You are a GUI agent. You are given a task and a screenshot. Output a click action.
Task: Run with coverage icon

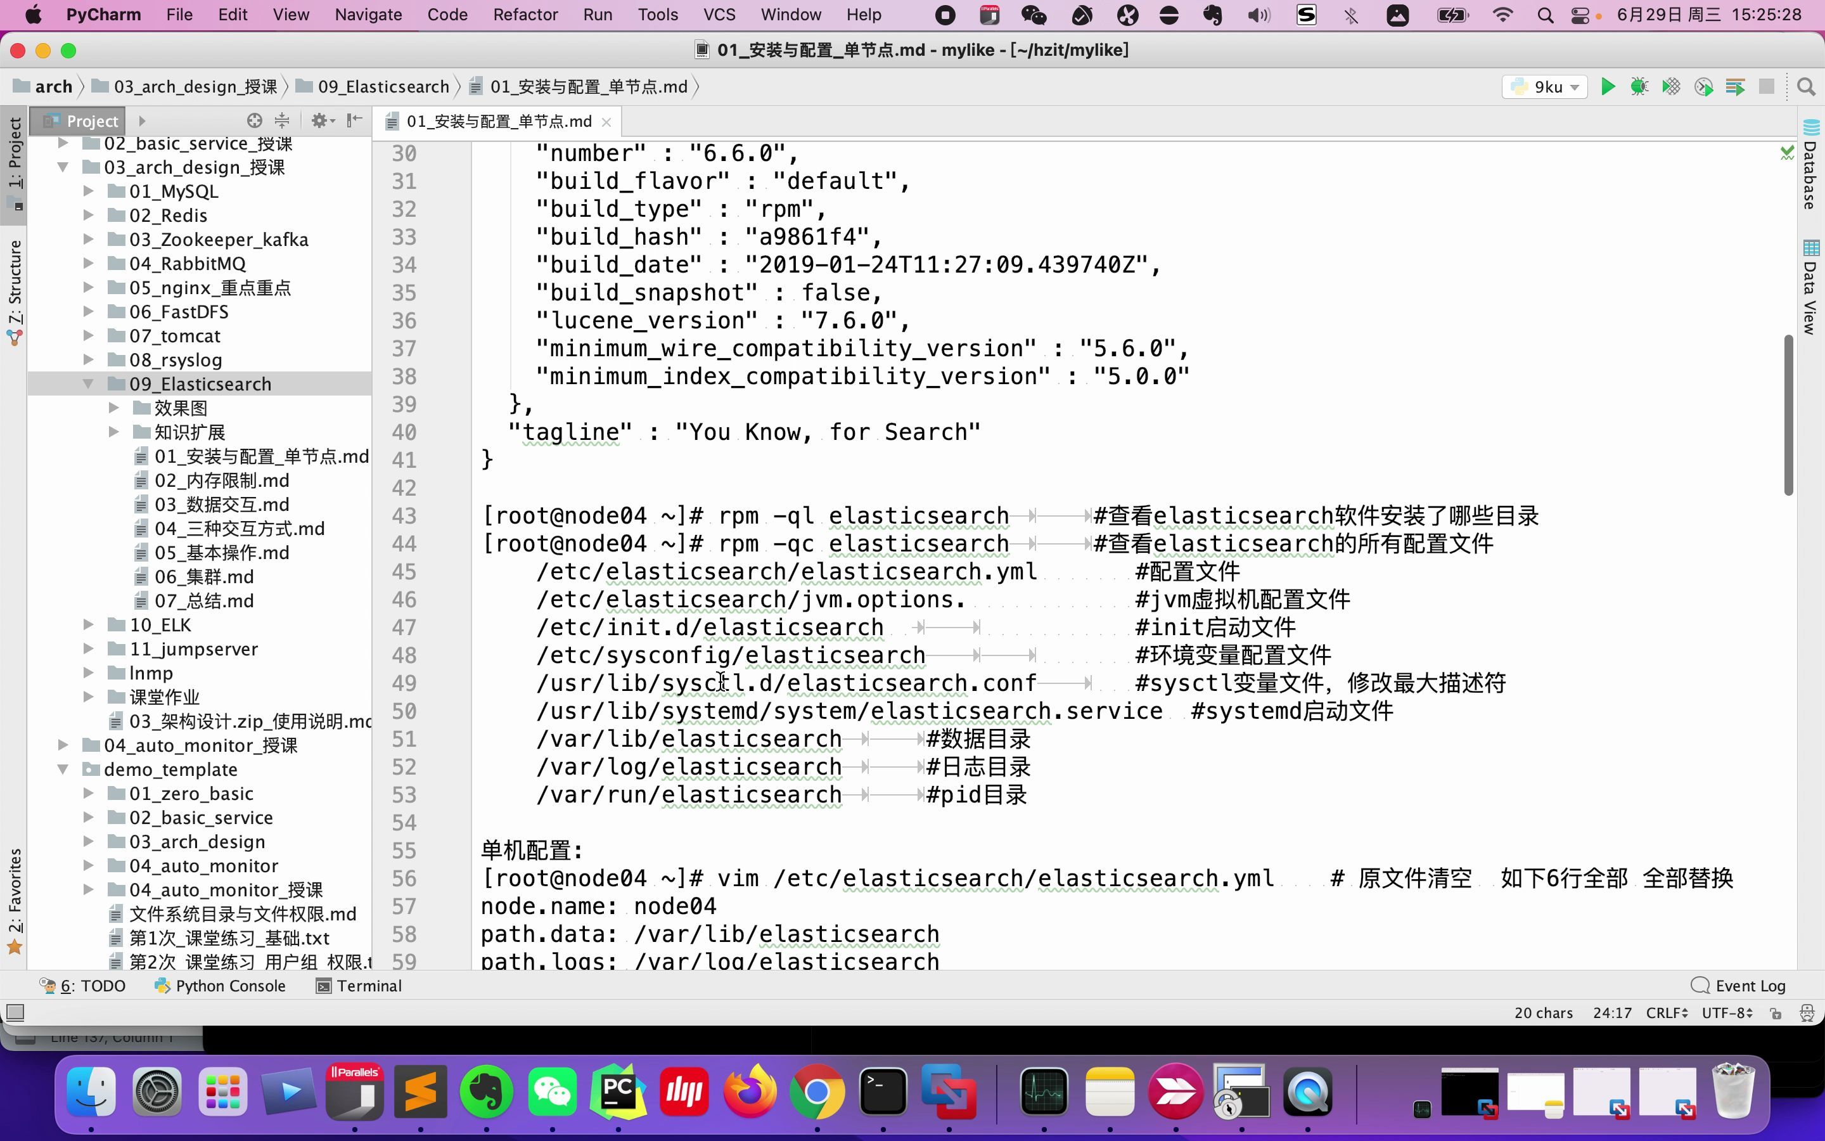click(1671, 87)
